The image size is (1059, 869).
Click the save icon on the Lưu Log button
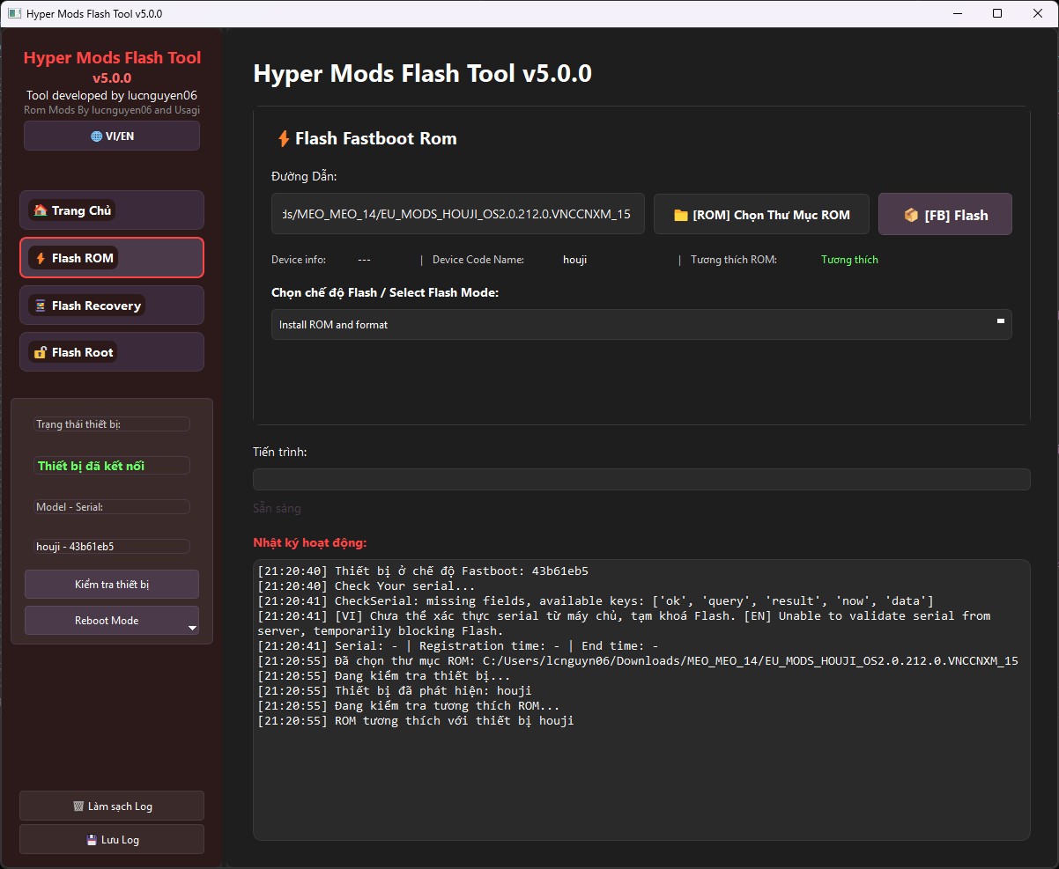[x=92, y=839]
